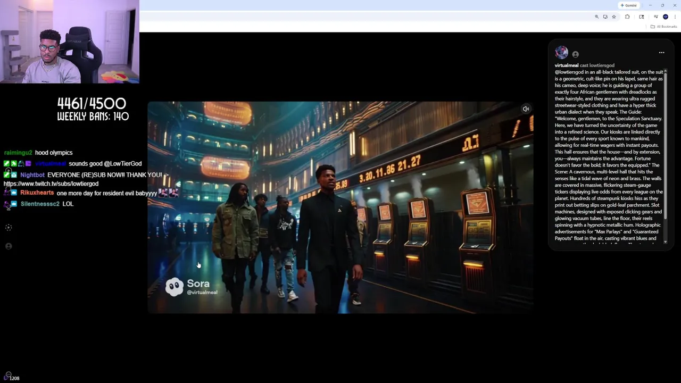Click the Gemini button in browser title bar
This screenshot has height=383, width=681.
coord(628,5)
